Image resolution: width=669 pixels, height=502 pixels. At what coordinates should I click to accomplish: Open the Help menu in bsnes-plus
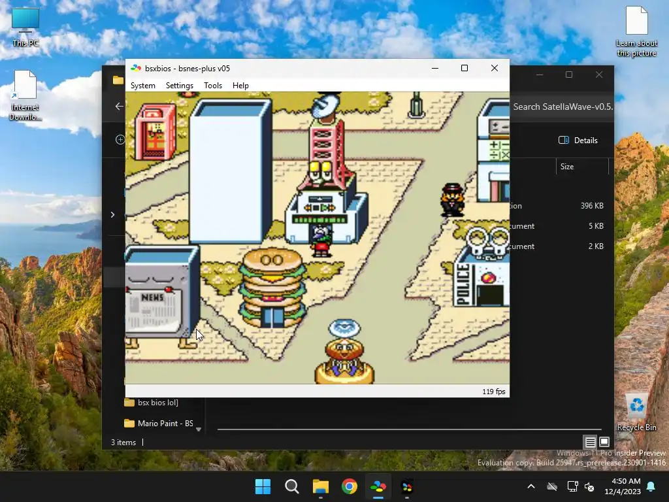click(x=240, y=86)
